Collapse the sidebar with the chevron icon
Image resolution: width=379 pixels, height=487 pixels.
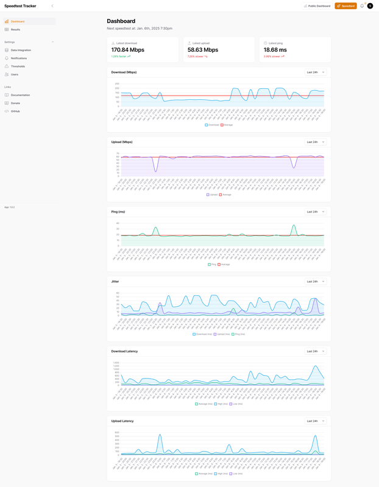52,6
